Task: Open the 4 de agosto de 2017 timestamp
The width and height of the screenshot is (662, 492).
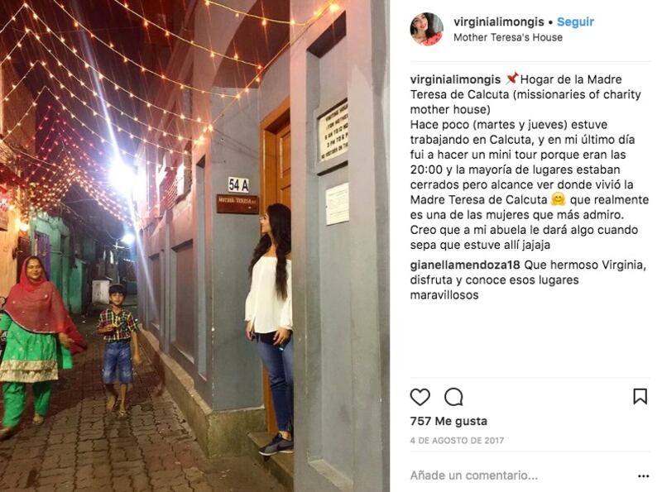Action: (457, 441)
